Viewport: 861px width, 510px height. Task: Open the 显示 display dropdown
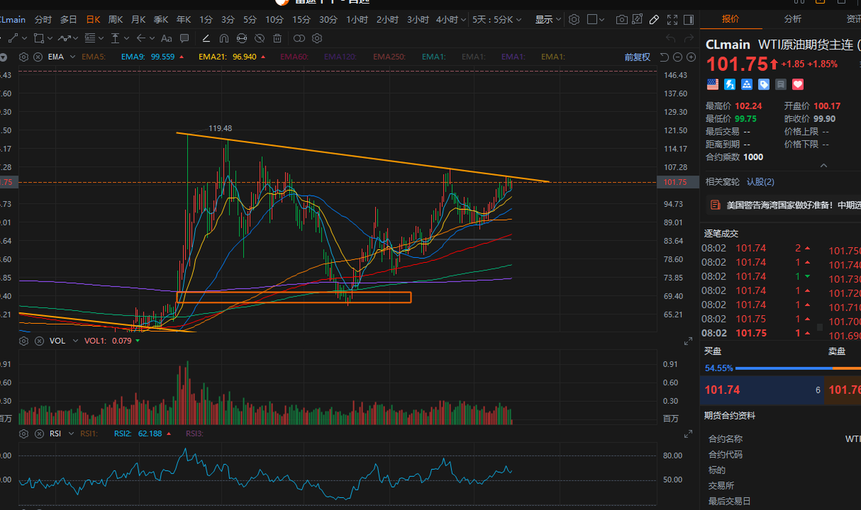point(548,19)
